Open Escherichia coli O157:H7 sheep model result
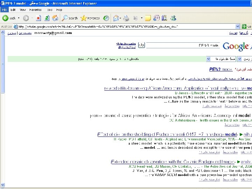Screen dimensions: 252x189 167,134
